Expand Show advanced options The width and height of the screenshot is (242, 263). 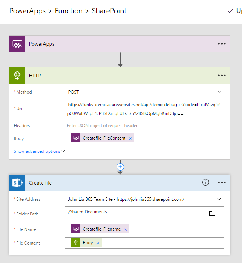39,151
